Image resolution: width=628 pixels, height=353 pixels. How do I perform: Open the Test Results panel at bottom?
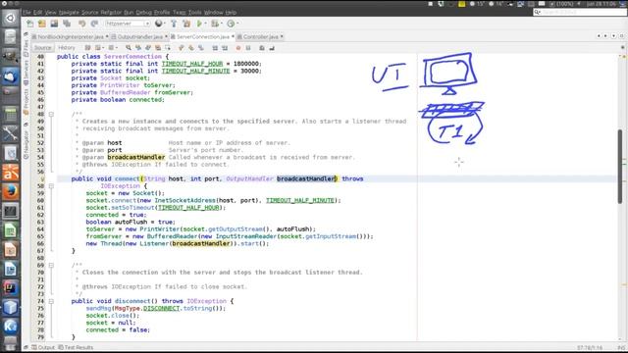pyautogui.click(x=76, y=347)
